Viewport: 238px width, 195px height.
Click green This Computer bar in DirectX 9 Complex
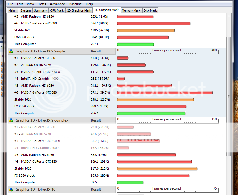(x=130, y=182)
